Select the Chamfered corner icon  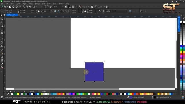(x=69, y=11)
